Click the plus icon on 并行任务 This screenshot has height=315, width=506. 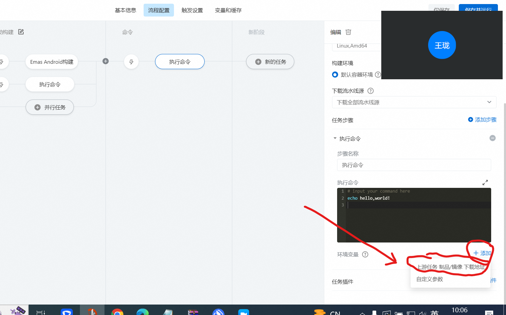tap(37, 107)
